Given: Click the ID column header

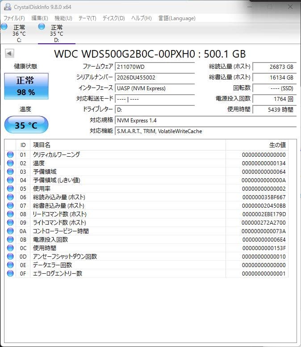Looking at the screenshot, I should (23, 145).
